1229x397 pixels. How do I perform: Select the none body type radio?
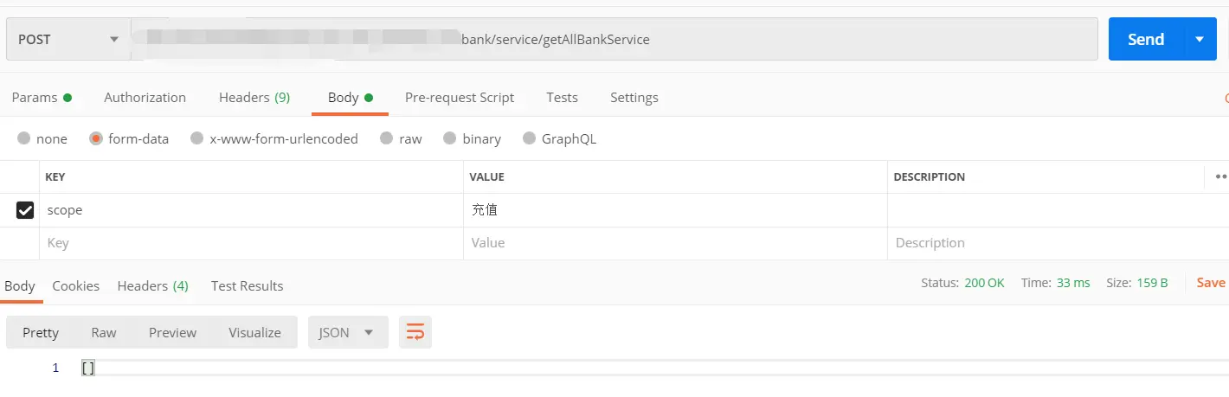coord(24,138)
